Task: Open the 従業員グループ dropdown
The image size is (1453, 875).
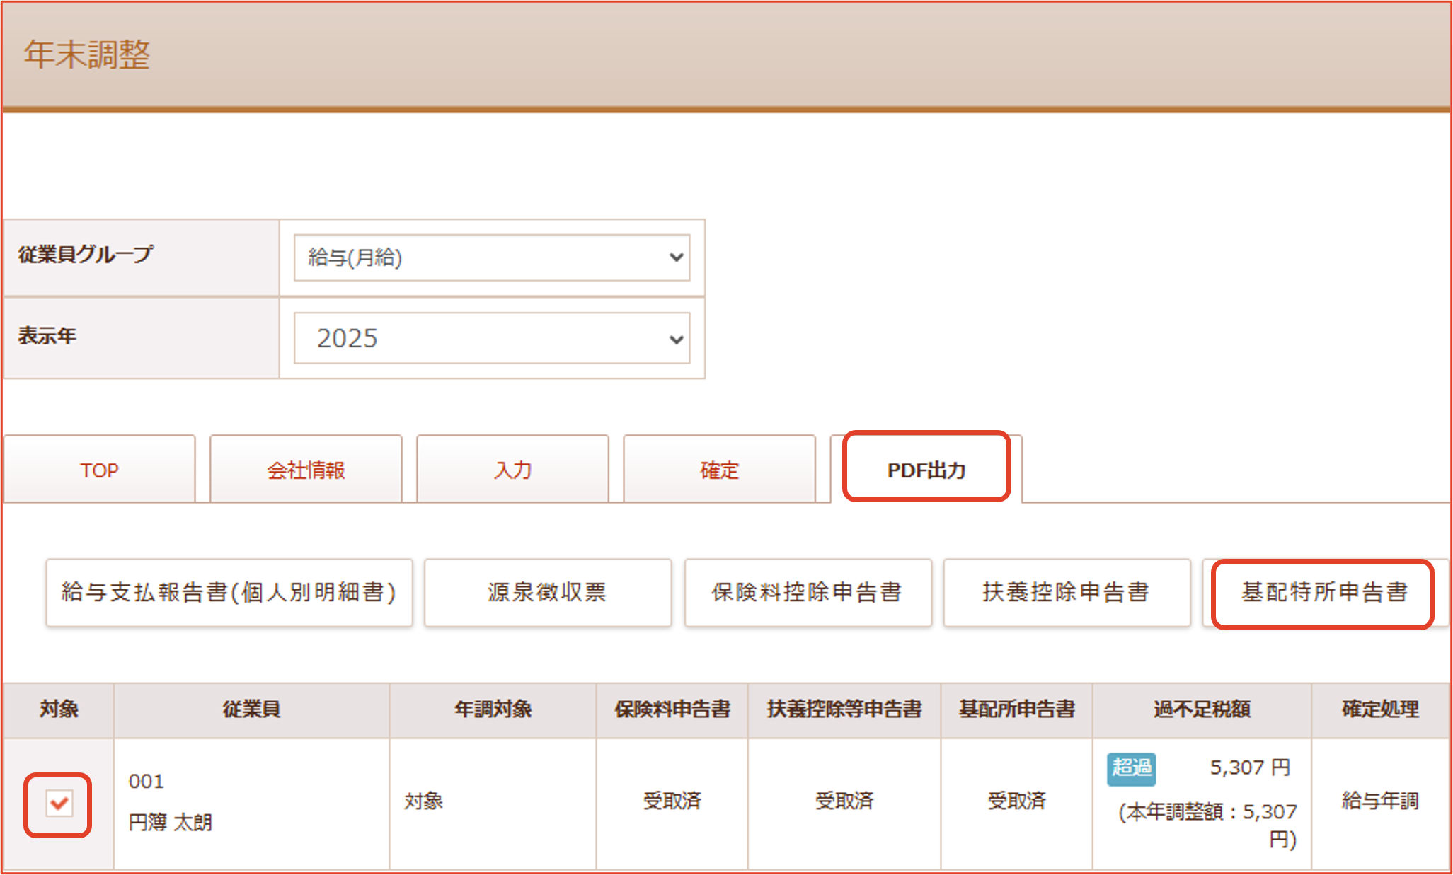Action: (491, 257)
